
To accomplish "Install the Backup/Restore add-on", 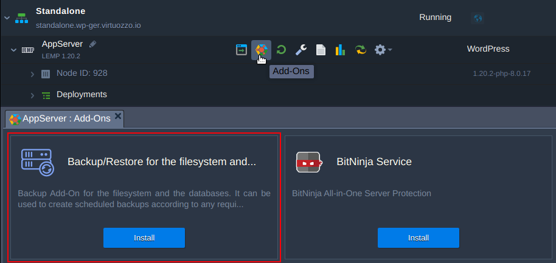I will (x=144, y=238).
